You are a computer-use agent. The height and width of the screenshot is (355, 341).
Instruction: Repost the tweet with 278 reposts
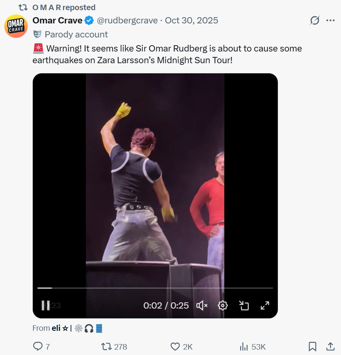click(106, 346)
